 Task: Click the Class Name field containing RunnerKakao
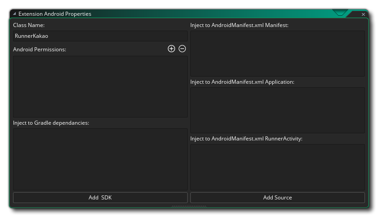tap(100, 36)
